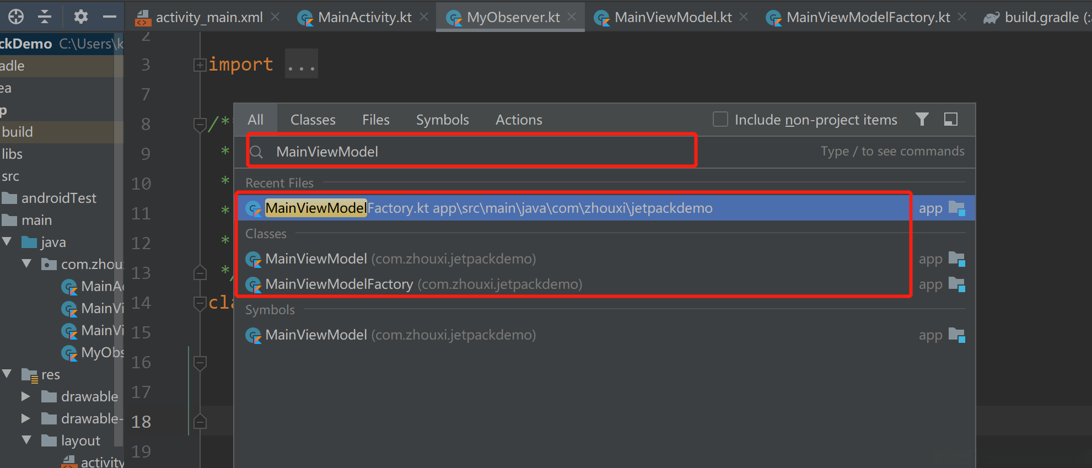Select the Symbols search tab
This screenshot has height=468, width=1092.
(x=443, y=120)
